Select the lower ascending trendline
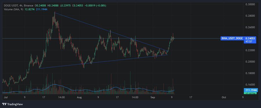The image size is (261, 108). click(x=103, y=61)
